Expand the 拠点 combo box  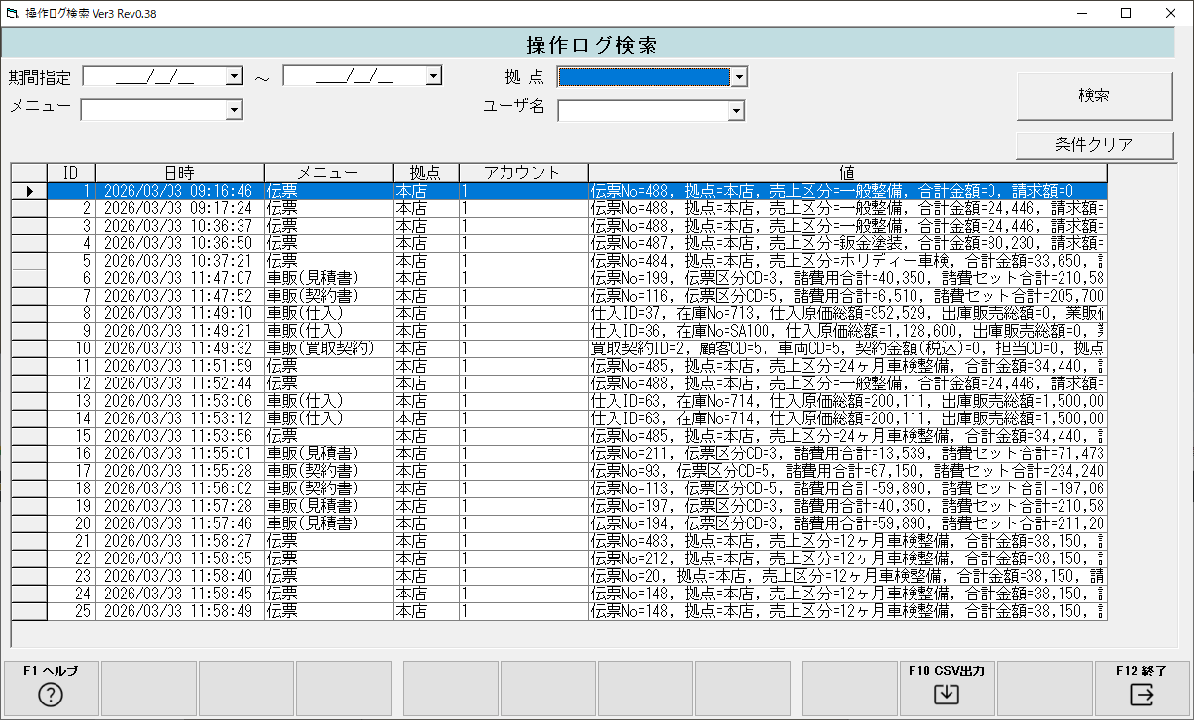coord(739,77)
